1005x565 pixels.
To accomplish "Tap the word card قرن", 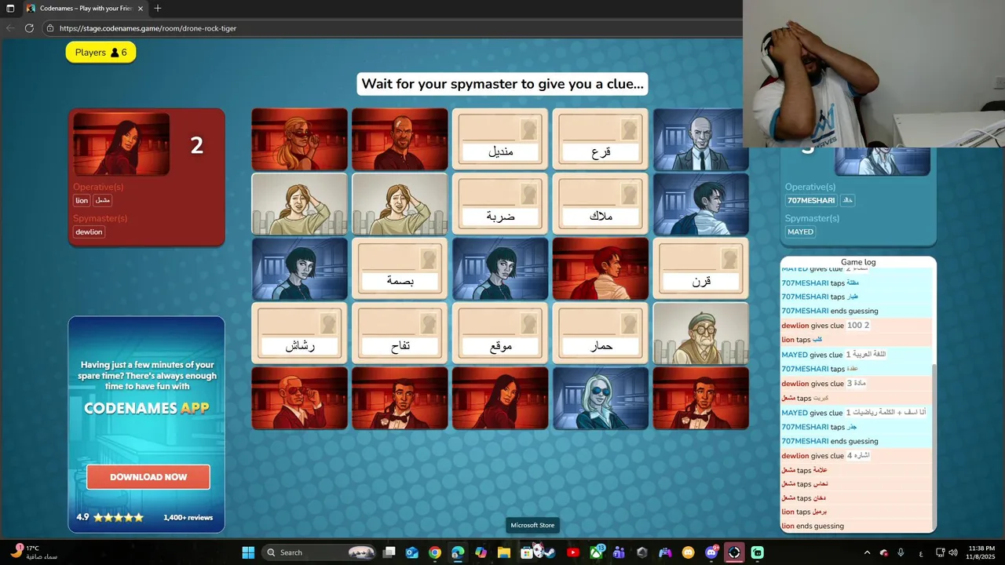I will pyautogui.click(x=701, y=268).
